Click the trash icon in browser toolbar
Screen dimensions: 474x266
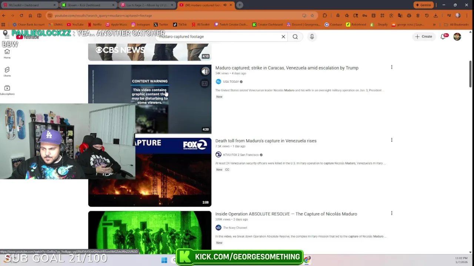(x=418, y=16)
